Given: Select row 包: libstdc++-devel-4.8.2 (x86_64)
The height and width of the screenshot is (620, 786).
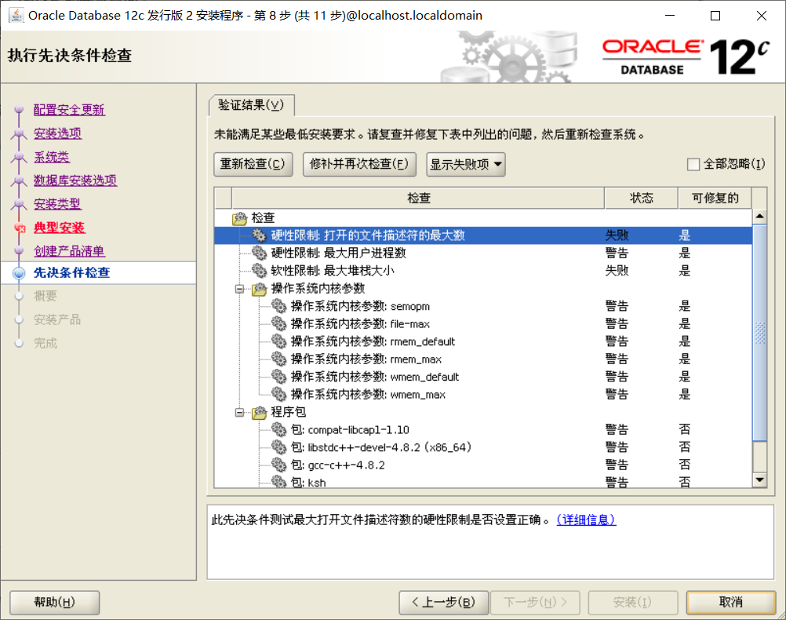Looking at the screenshot, I should (483, 447).
